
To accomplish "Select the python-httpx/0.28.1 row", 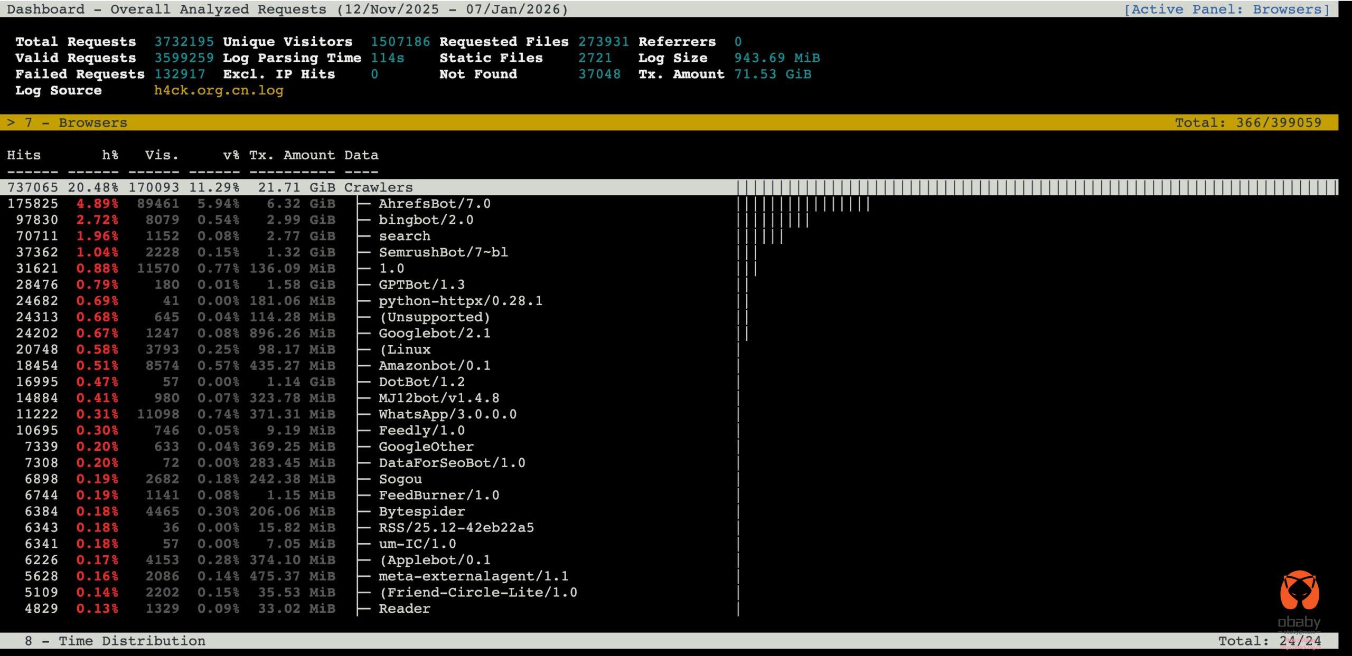I will pyautogui.click(x=460, y=301).
